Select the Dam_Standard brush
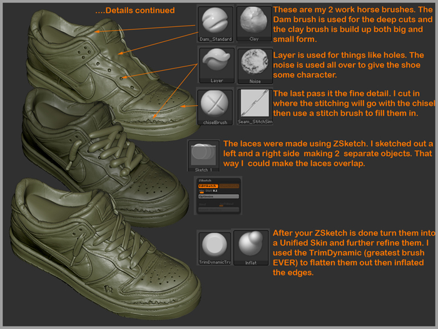This screenshot has width=438, height=329. pyautogui.click(x=215, y=24)
